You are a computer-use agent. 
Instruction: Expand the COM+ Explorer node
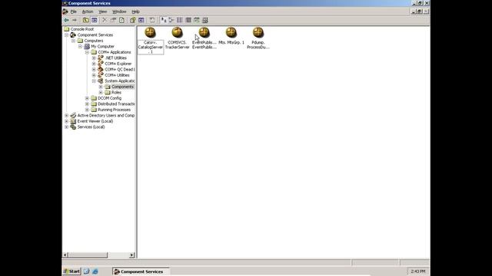click(94, 64)
